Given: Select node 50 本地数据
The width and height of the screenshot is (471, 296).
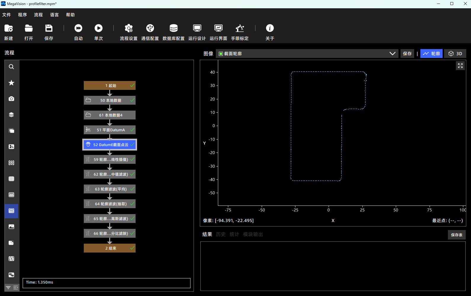Looking at the screenshot, I should coord(110,100).
